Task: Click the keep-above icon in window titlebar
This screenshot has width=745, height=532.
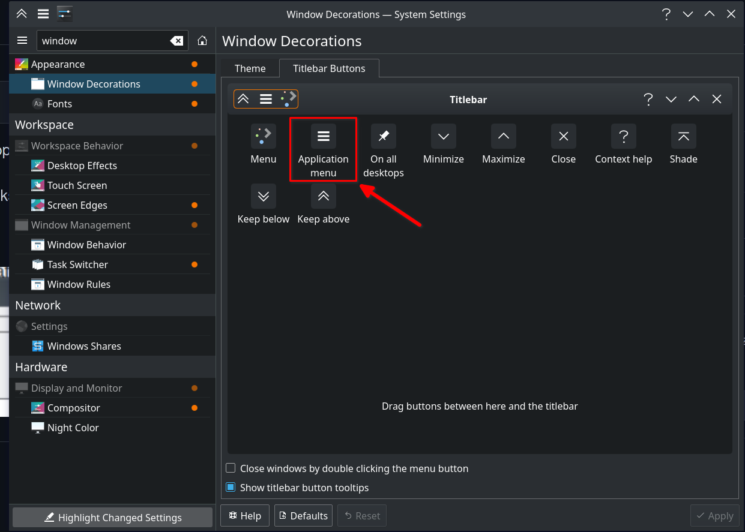Action: tap(22, 14)
